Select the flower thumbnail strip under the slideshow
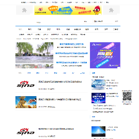This screenshot has width=139, height=139. (x=34, y=66)
